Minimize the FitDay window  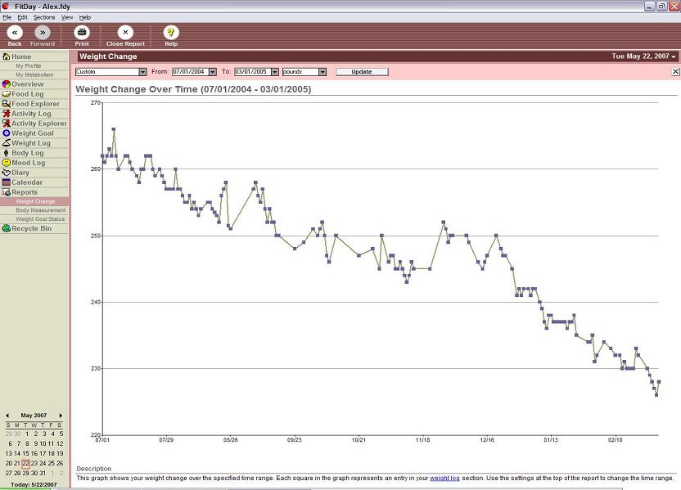click(x=649, y=7)
